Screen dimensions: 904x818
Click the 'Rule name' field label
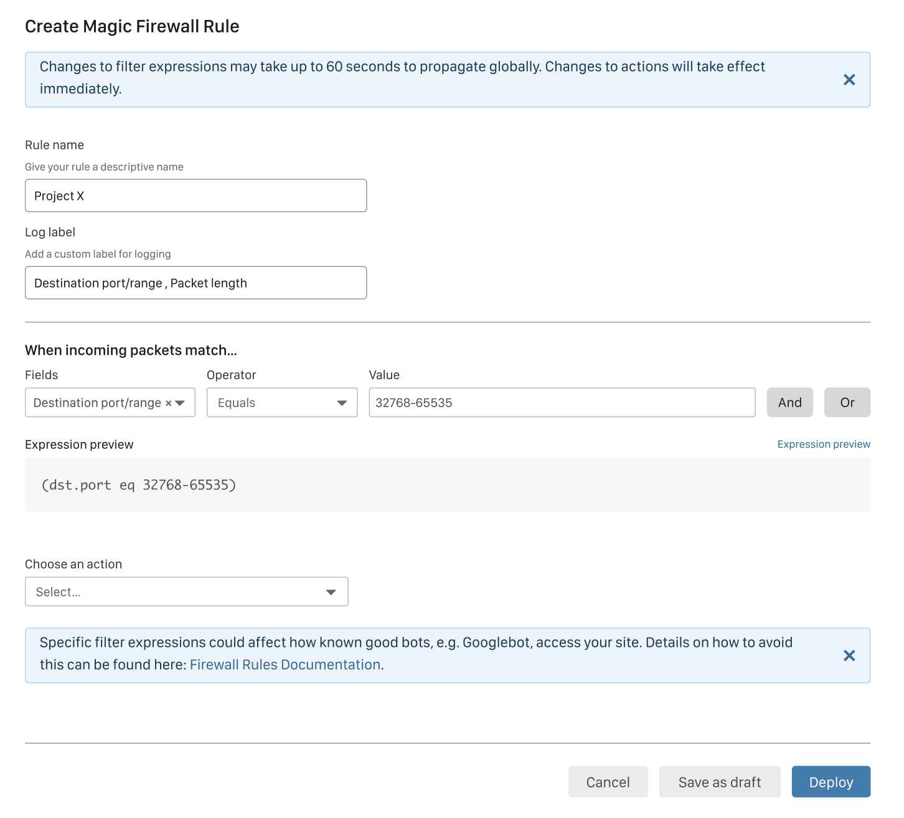pyautogui.click(x=54, y=145)
